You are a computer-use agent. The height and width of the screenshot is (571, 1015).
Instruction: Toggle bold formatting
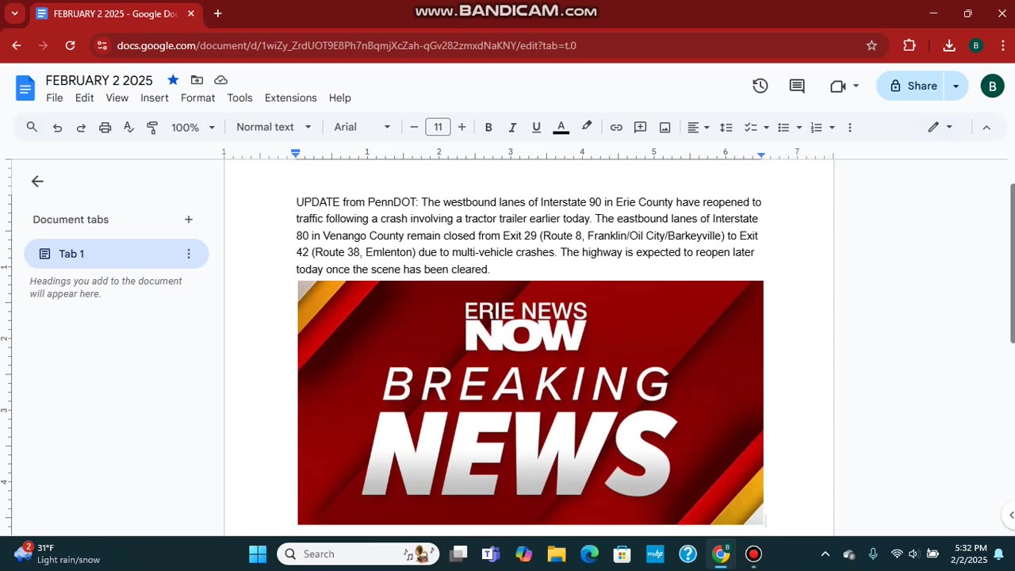(x=488, y=127)
